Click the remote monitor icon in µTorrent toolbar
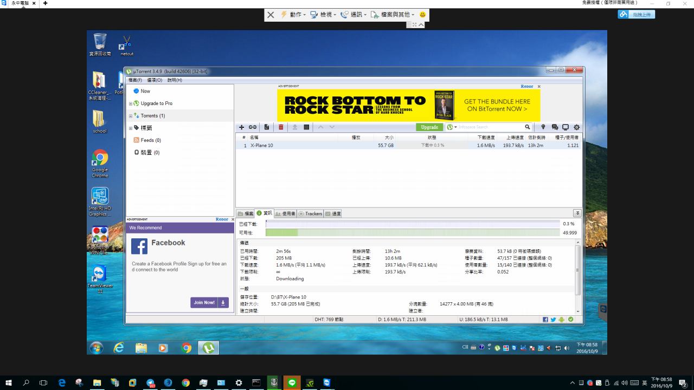694x390 pixels. 566,127
